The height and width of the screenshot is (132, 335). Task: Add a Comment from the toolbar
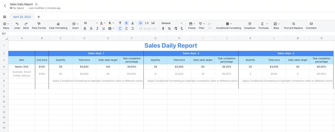coord(311,24)
